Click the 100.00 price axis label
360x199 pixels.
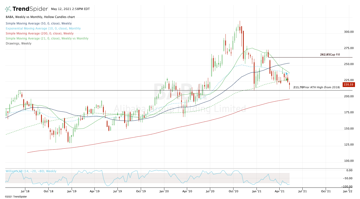click(x=349, y=161)
